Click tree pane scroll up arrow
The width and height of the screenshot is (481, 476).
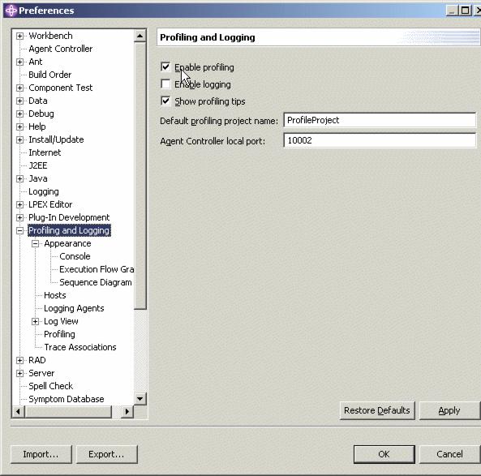click(140, 36)
